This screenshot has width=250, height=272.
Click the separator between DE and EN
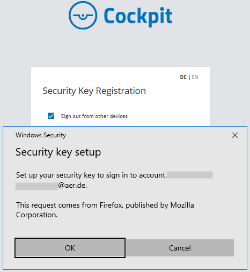click(x=189, y=77)
